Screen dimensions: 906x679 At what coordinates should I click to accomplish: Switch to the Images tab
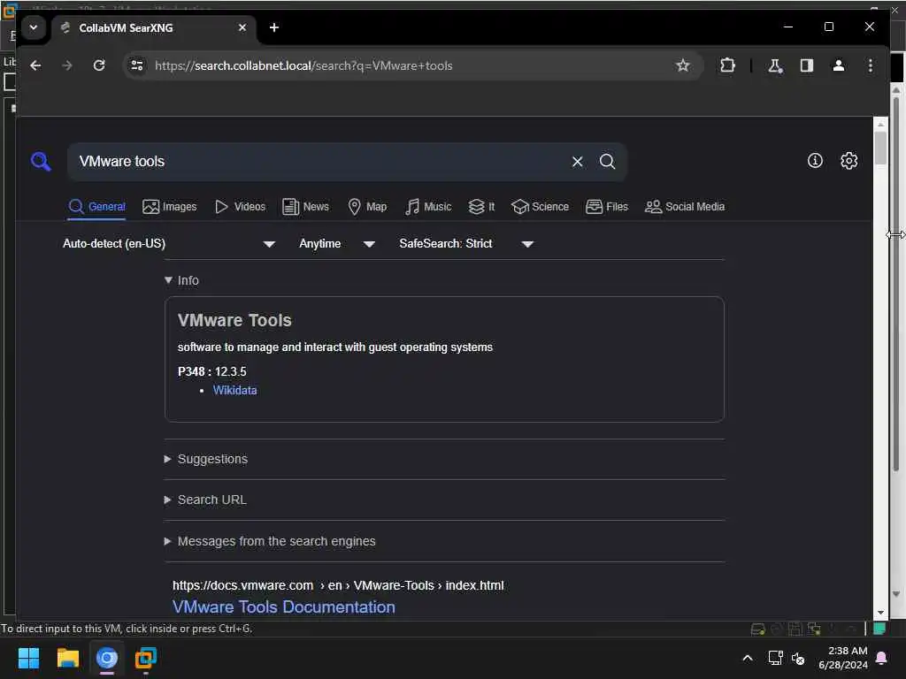click(x=169, y=207)
